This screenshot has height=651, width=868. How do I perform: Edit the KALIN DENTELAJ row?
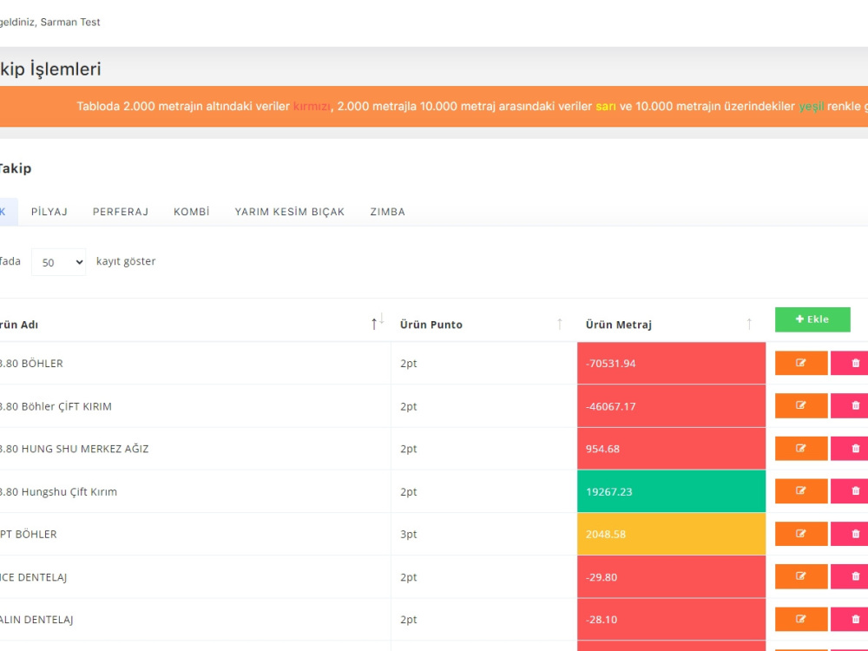pos(801,619)
